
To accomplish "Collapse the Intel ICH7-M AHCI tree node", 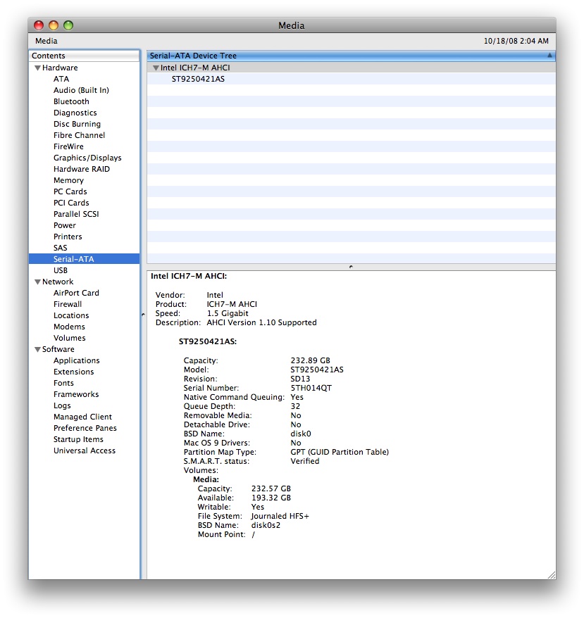I will [156, 68].
